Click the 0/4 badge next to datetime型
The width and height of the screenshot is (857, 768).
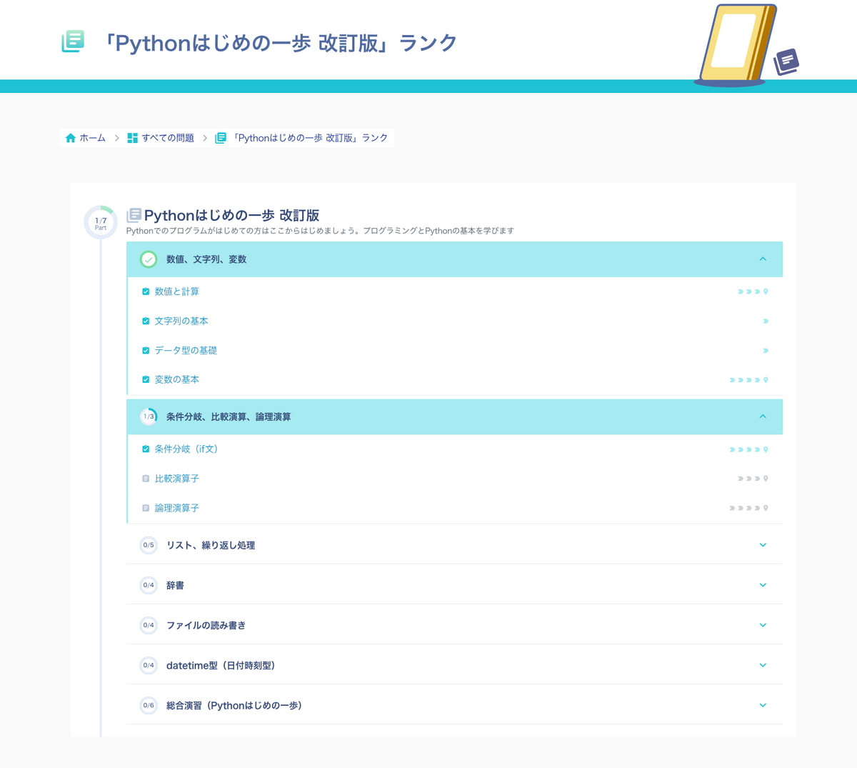pos(149,665)
